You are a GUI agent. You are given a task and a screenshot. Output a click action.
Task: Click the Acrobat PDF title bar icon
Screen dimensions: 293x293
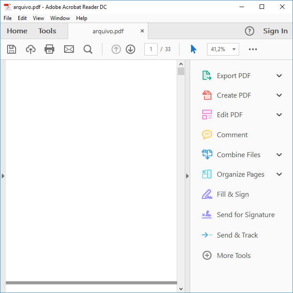click(x=8, y=7)
